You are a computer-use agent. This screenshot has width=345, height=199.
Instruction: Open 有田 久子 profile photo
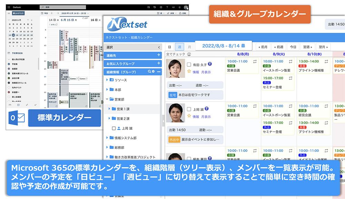pos(175,68)
